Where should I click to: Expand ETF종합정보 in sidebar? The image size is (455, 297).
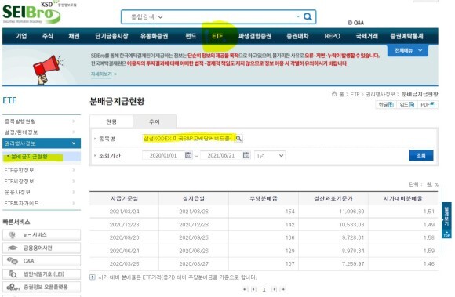[x=42, y=170]
